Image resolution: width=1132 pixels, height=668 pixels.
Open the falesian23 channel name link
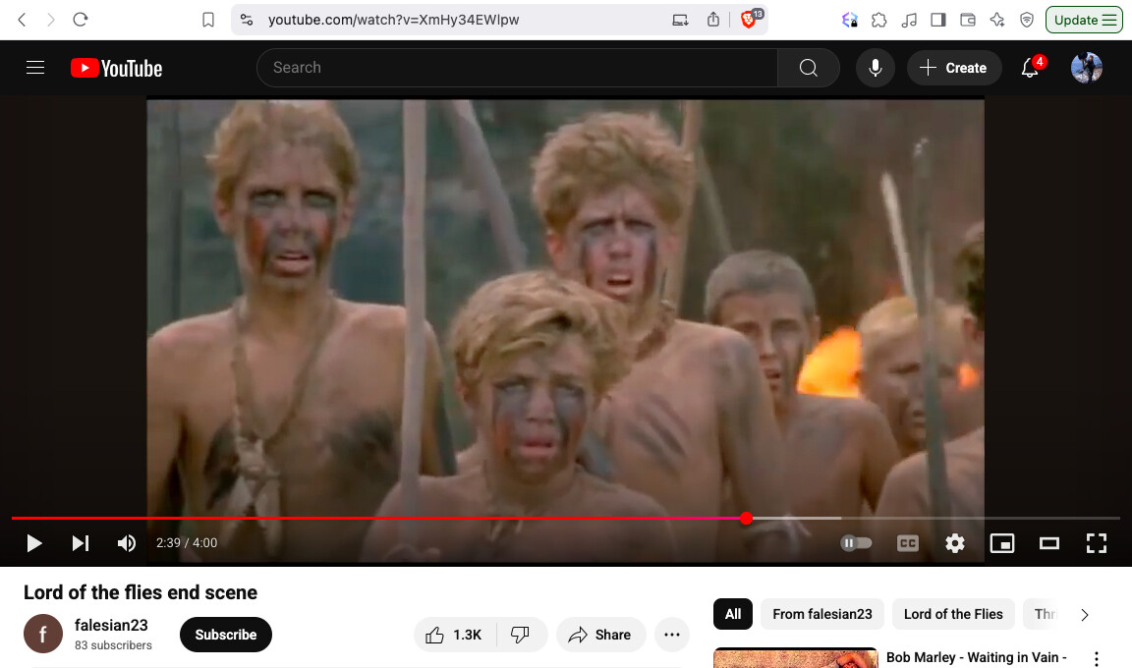pyautogui.click(x=111, y=625)
